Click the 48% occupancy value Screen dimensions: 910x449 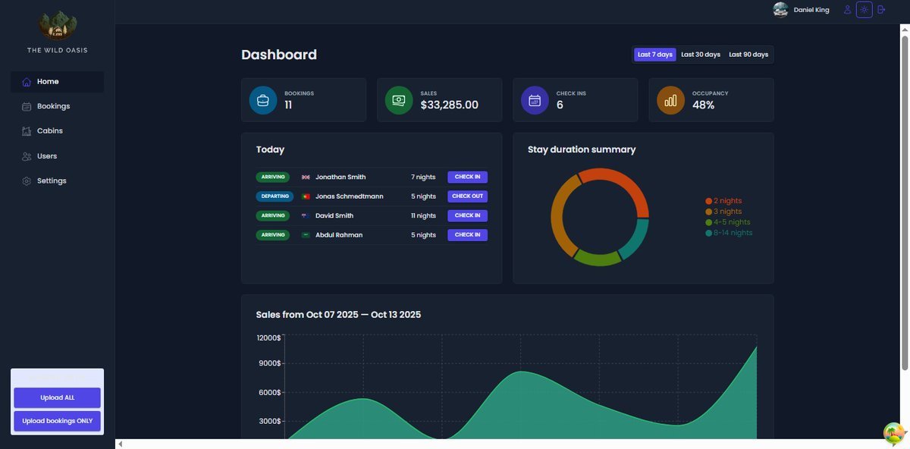pos(704,105)
